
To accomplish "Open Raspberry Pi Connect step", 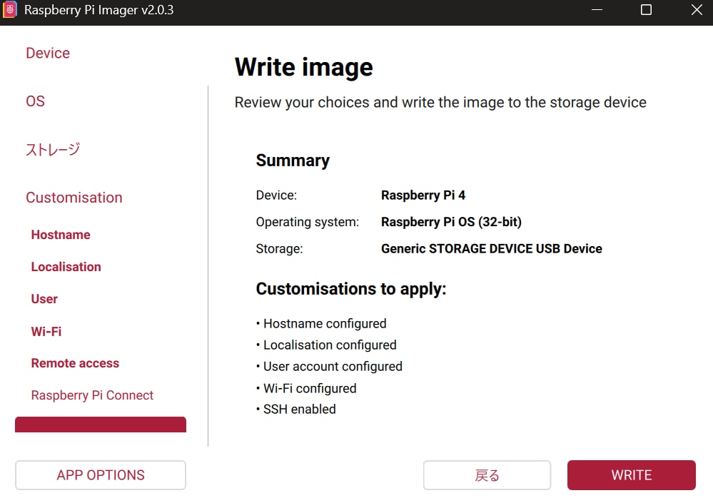I will [92, 395].
